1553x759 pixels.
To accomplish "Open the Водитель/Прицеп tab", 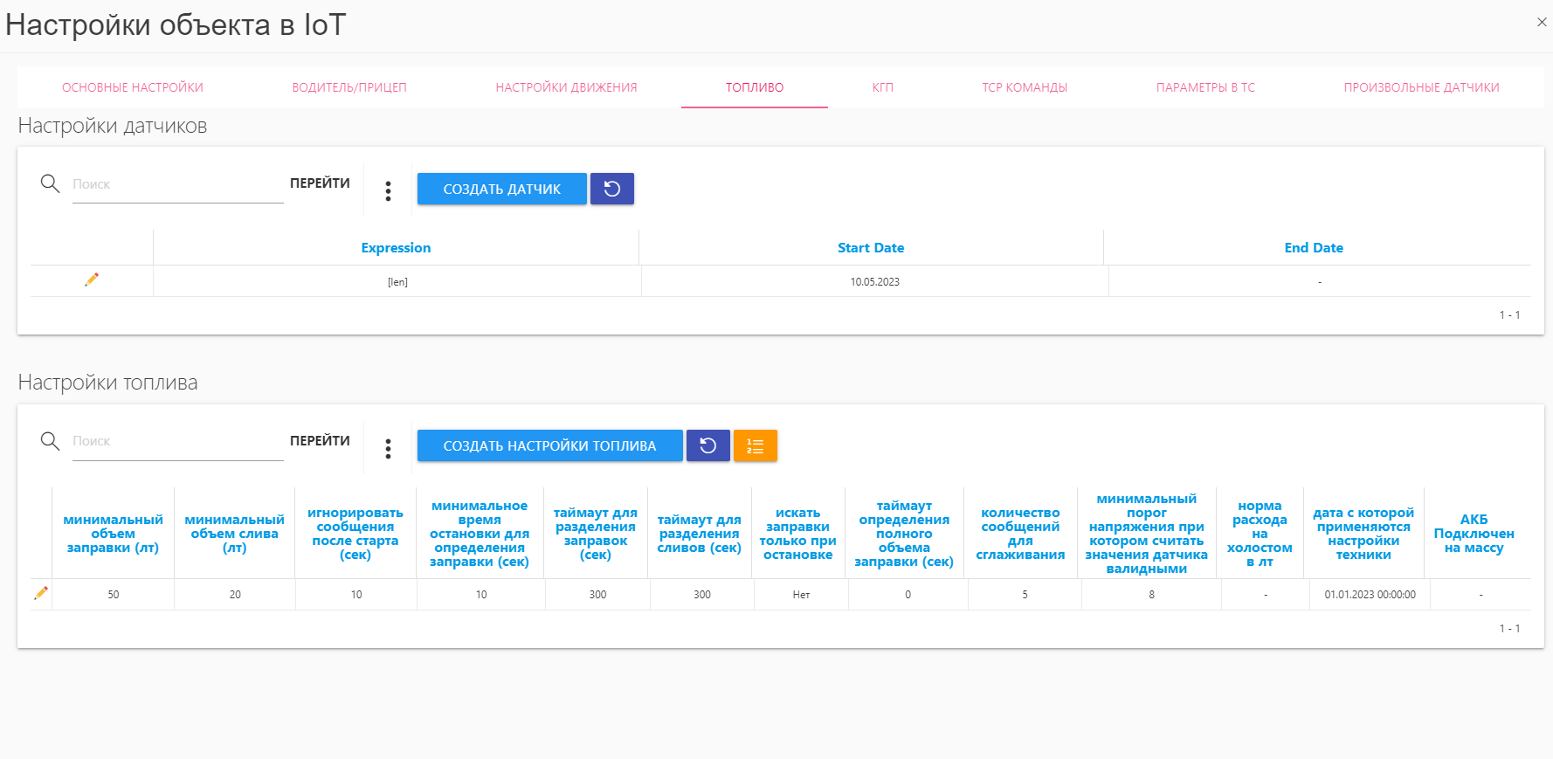I will 349,87.
